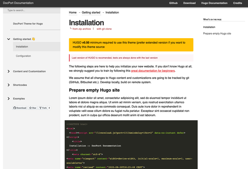Select Installation in the sidebar menu
The image size is (248, 169).
tap(37, 47)
